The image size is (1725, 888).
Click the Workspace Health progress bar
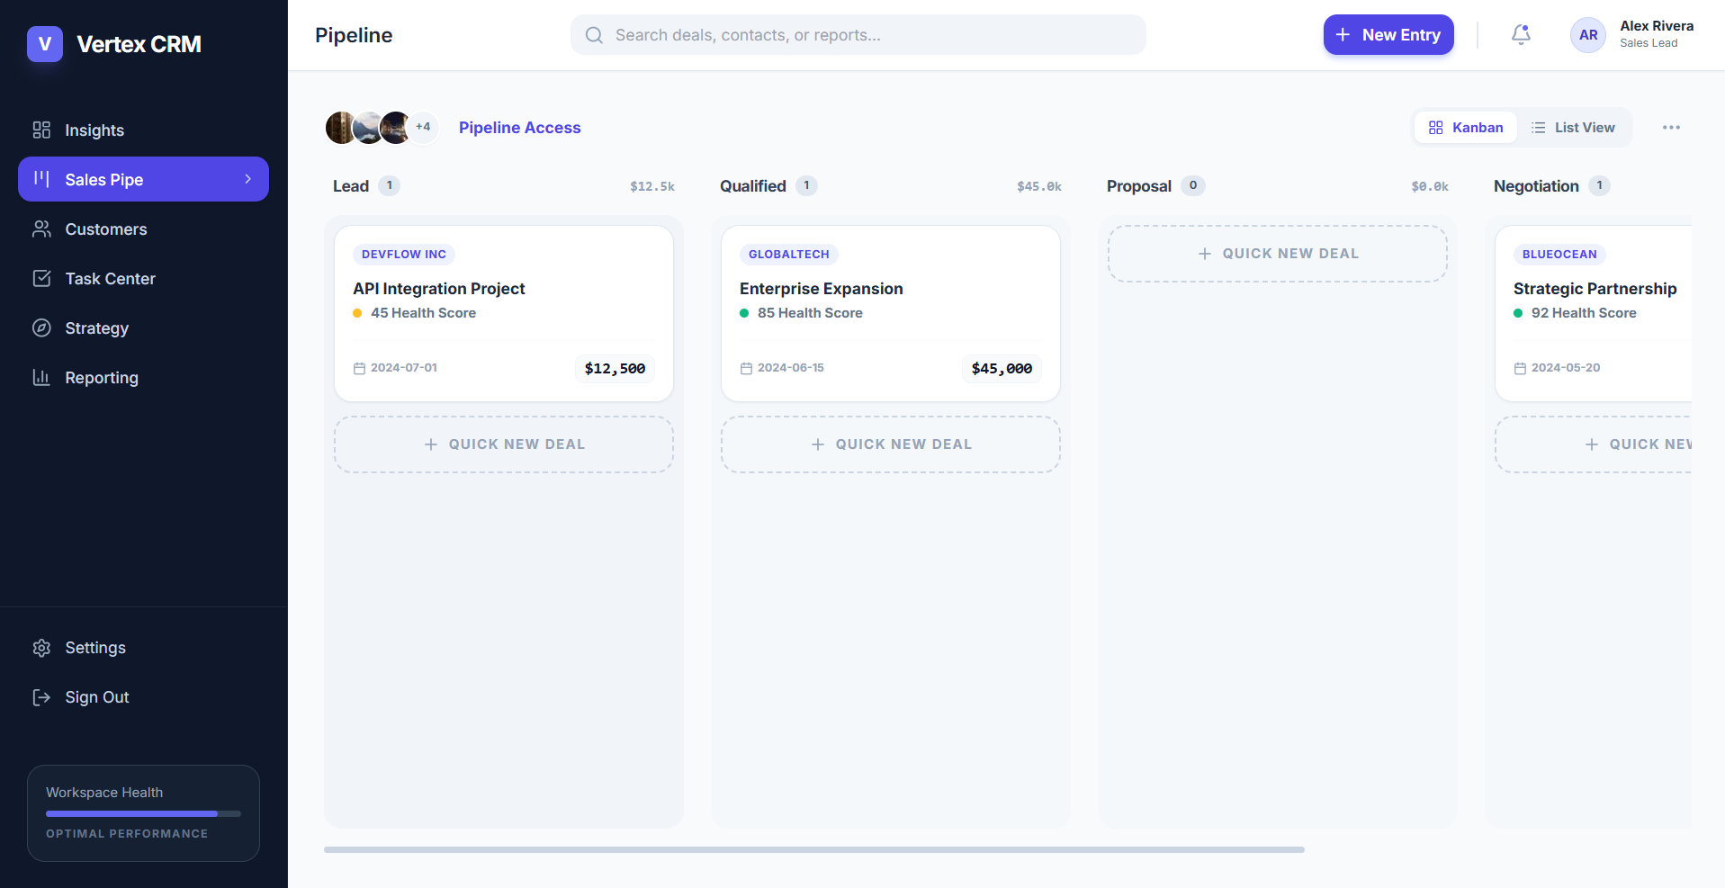[x=143, y=813]
